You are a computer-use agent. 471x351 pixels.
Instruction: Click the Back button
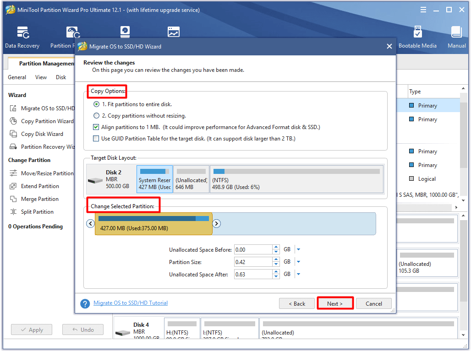[297, 303]
